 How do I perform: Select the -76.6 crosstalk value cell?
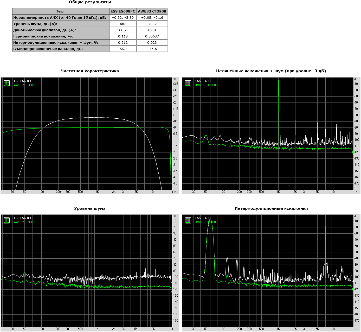click(x=152, y=49)
